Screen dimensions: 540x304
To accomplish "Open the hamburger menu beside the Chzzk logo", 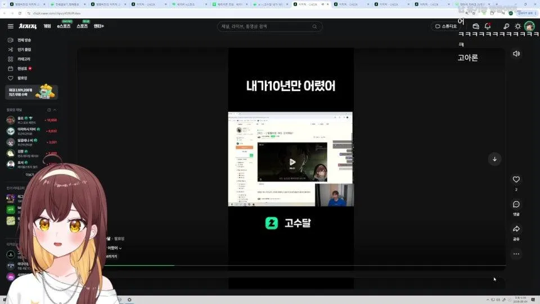I will click(x=11, y=26).
